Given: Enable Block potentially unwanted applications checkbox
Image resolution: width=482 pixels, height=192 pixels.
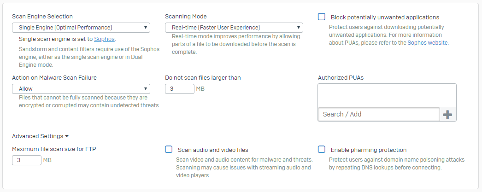Looking at the screenshot, I should [322, 17].
